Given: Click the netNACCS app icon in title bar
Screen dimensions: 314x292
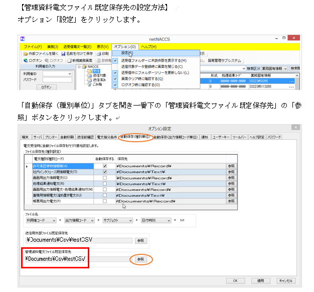Looking at the screenshot, I should 22,39.
